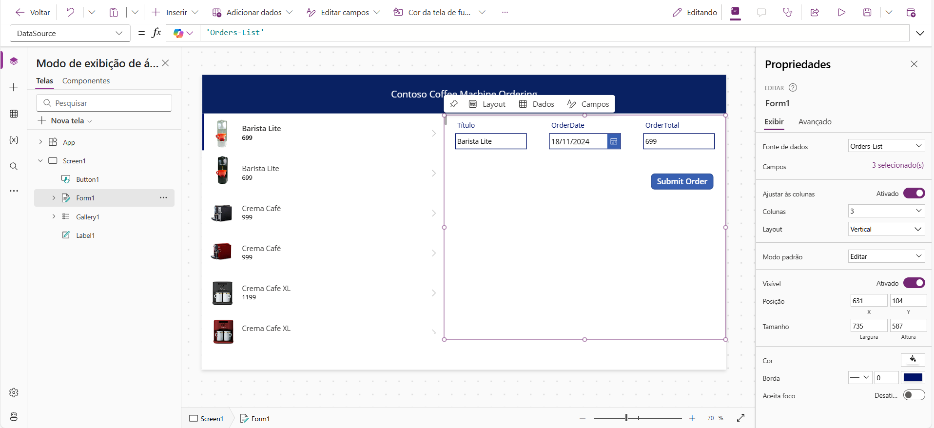Screen dimensions: 934x428
Task: Open the comments icon
Action: (761, 12)
